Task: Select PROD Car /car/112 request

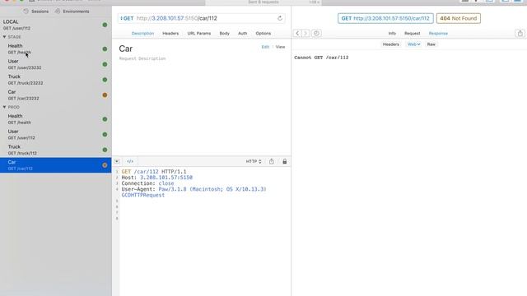Action: [55, 165]
